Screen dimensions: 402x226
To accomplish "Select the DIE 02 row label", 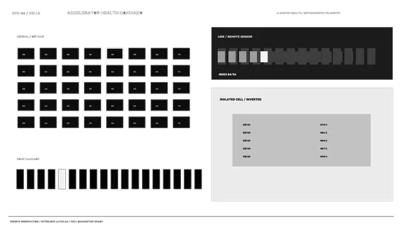I will [247, 132].
